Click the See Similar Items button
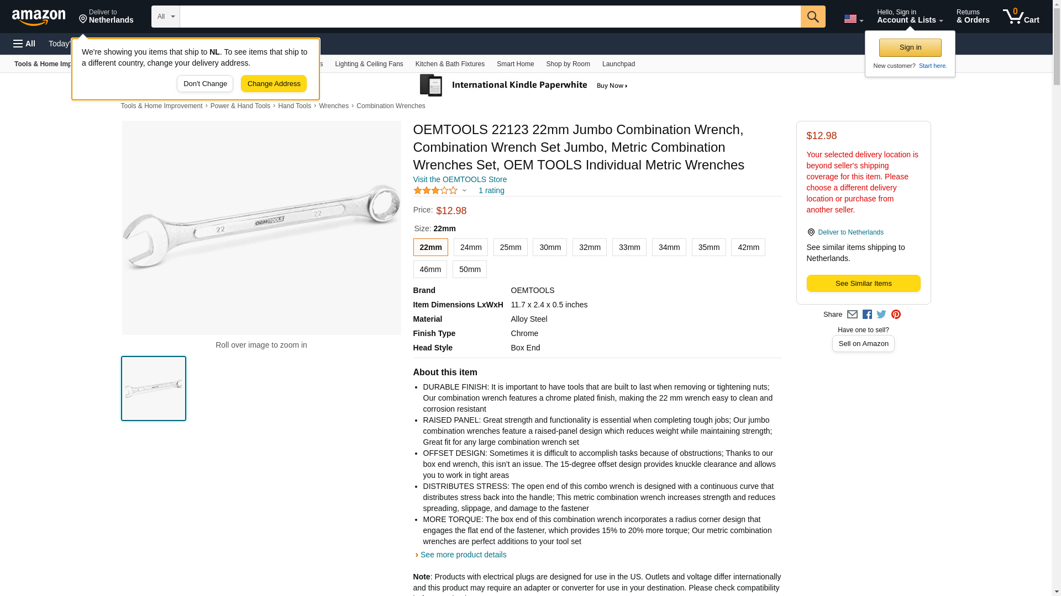Image resolution: width=1061 pixels, height=596 pixels. 863,284
